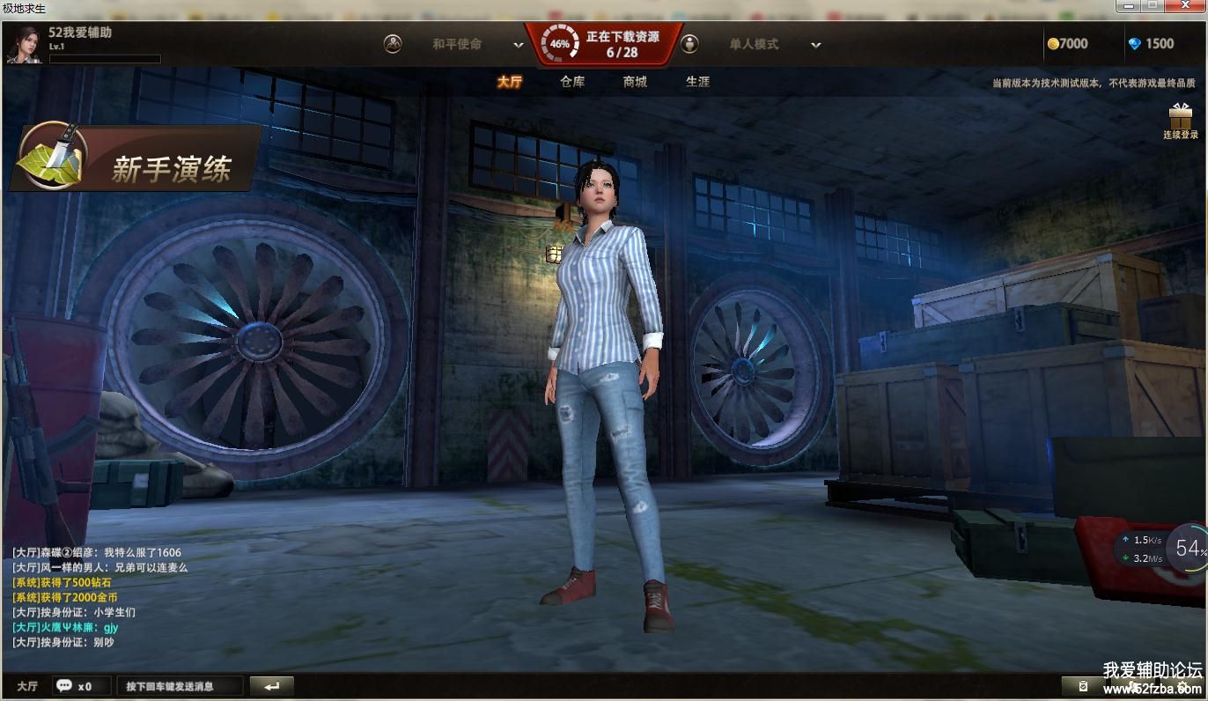Click the team mode icon beside 和平使命
Image resolution: width=1208 pixels, height=701 pixels.
tap(393, 43)
